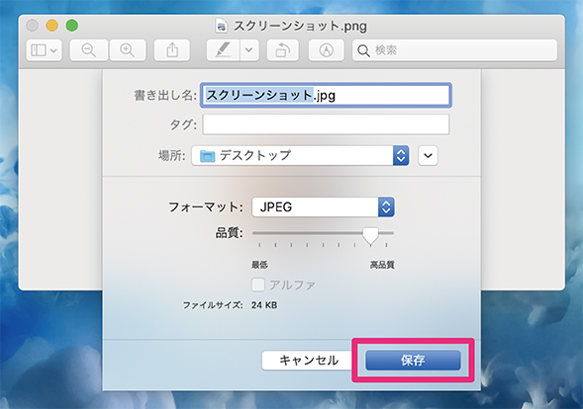Click the 書き出し名 filename field
Screen dimensions: 583x409
coord(326,96)
